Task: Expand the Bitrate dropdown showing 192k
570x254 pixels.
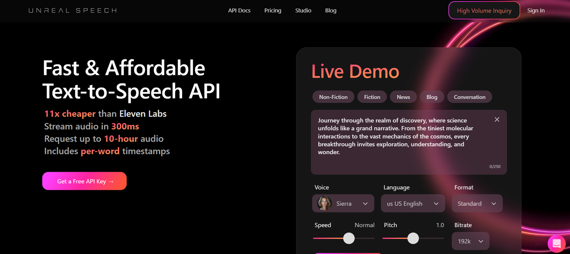Action: tap(470, 241)
